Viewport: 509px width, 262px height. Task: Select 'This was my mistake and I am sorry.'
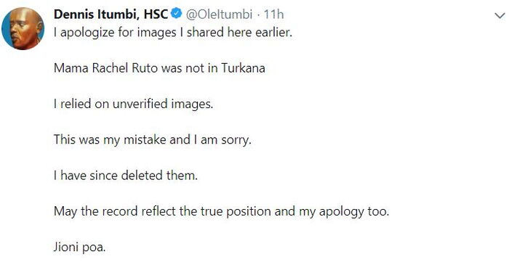tap(153, 140)
